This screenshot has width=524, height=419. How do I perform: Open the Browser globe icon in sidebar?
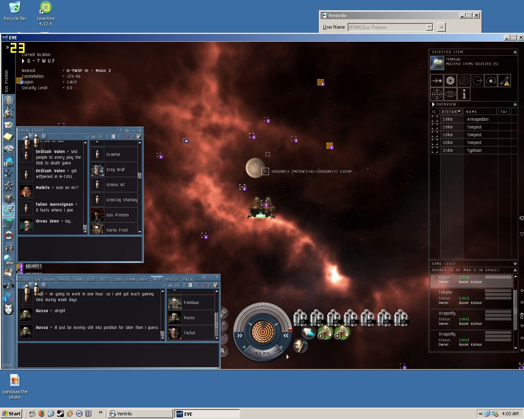9,260
